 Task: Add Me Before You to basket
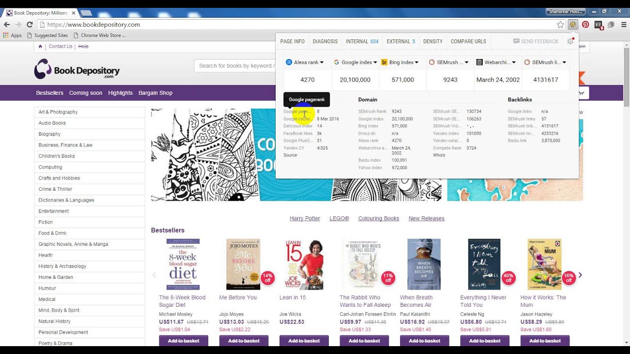[x=244, y=341]
